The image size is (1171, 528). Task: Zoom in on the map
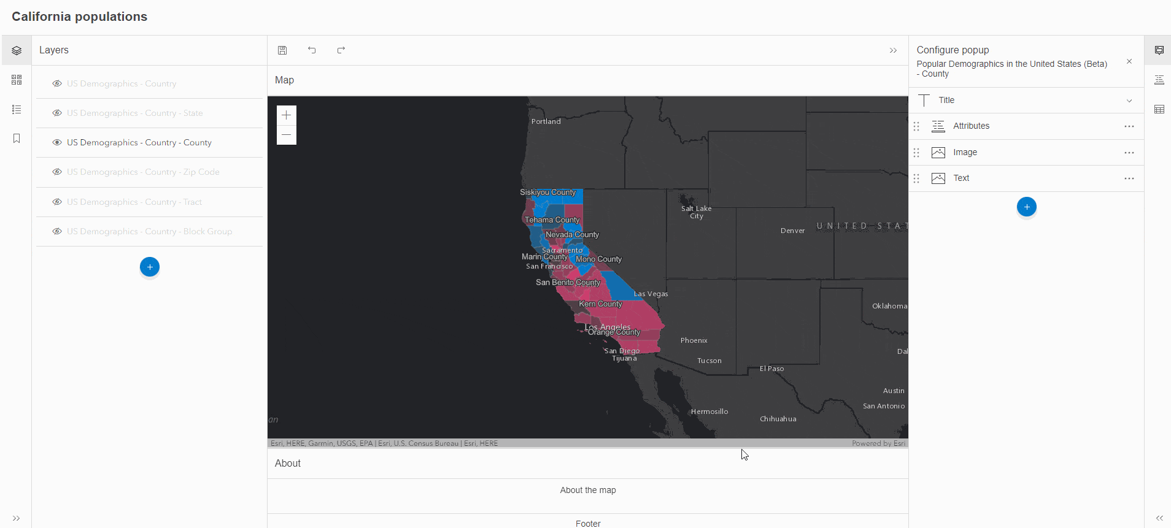click(286, 115)
